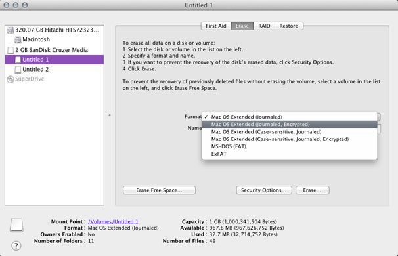The height and width of the screenshot is (256, 398).
Task: Click the Number of Files value 49
Action: [x=212, y=241]
